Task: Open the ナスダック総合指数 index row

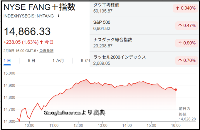Action: (112, 40)
